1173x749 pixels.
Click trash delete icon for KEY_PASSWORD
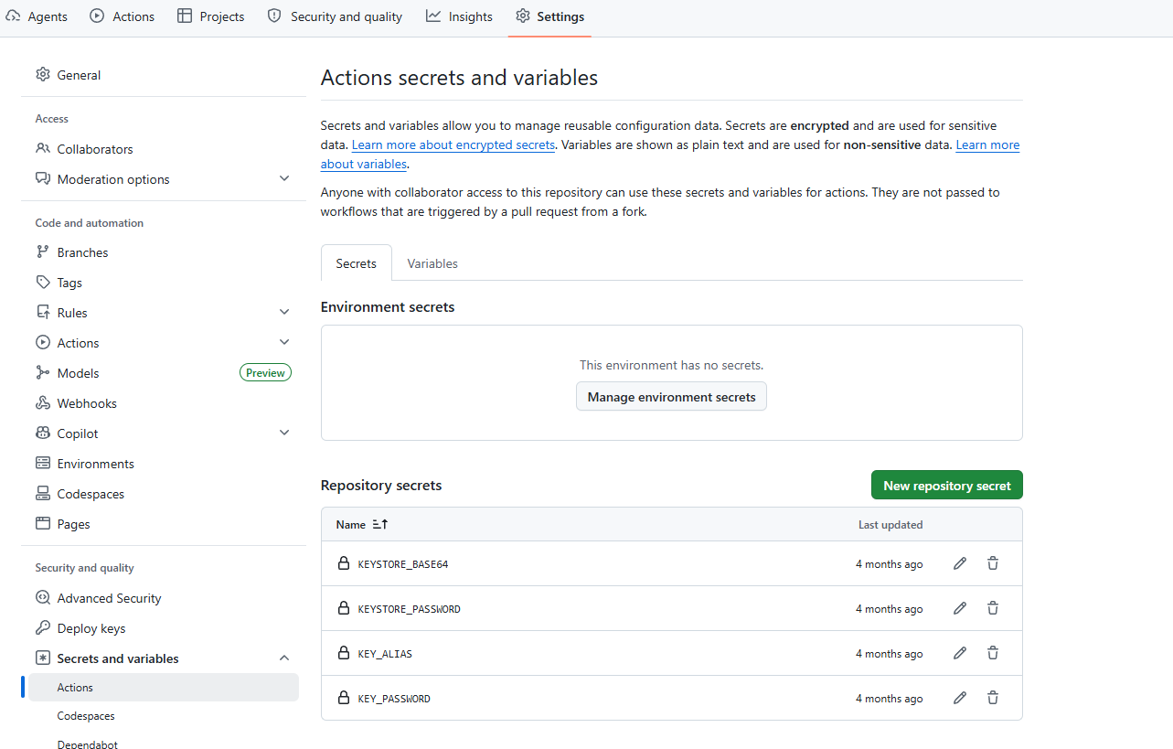coord(992,698)
